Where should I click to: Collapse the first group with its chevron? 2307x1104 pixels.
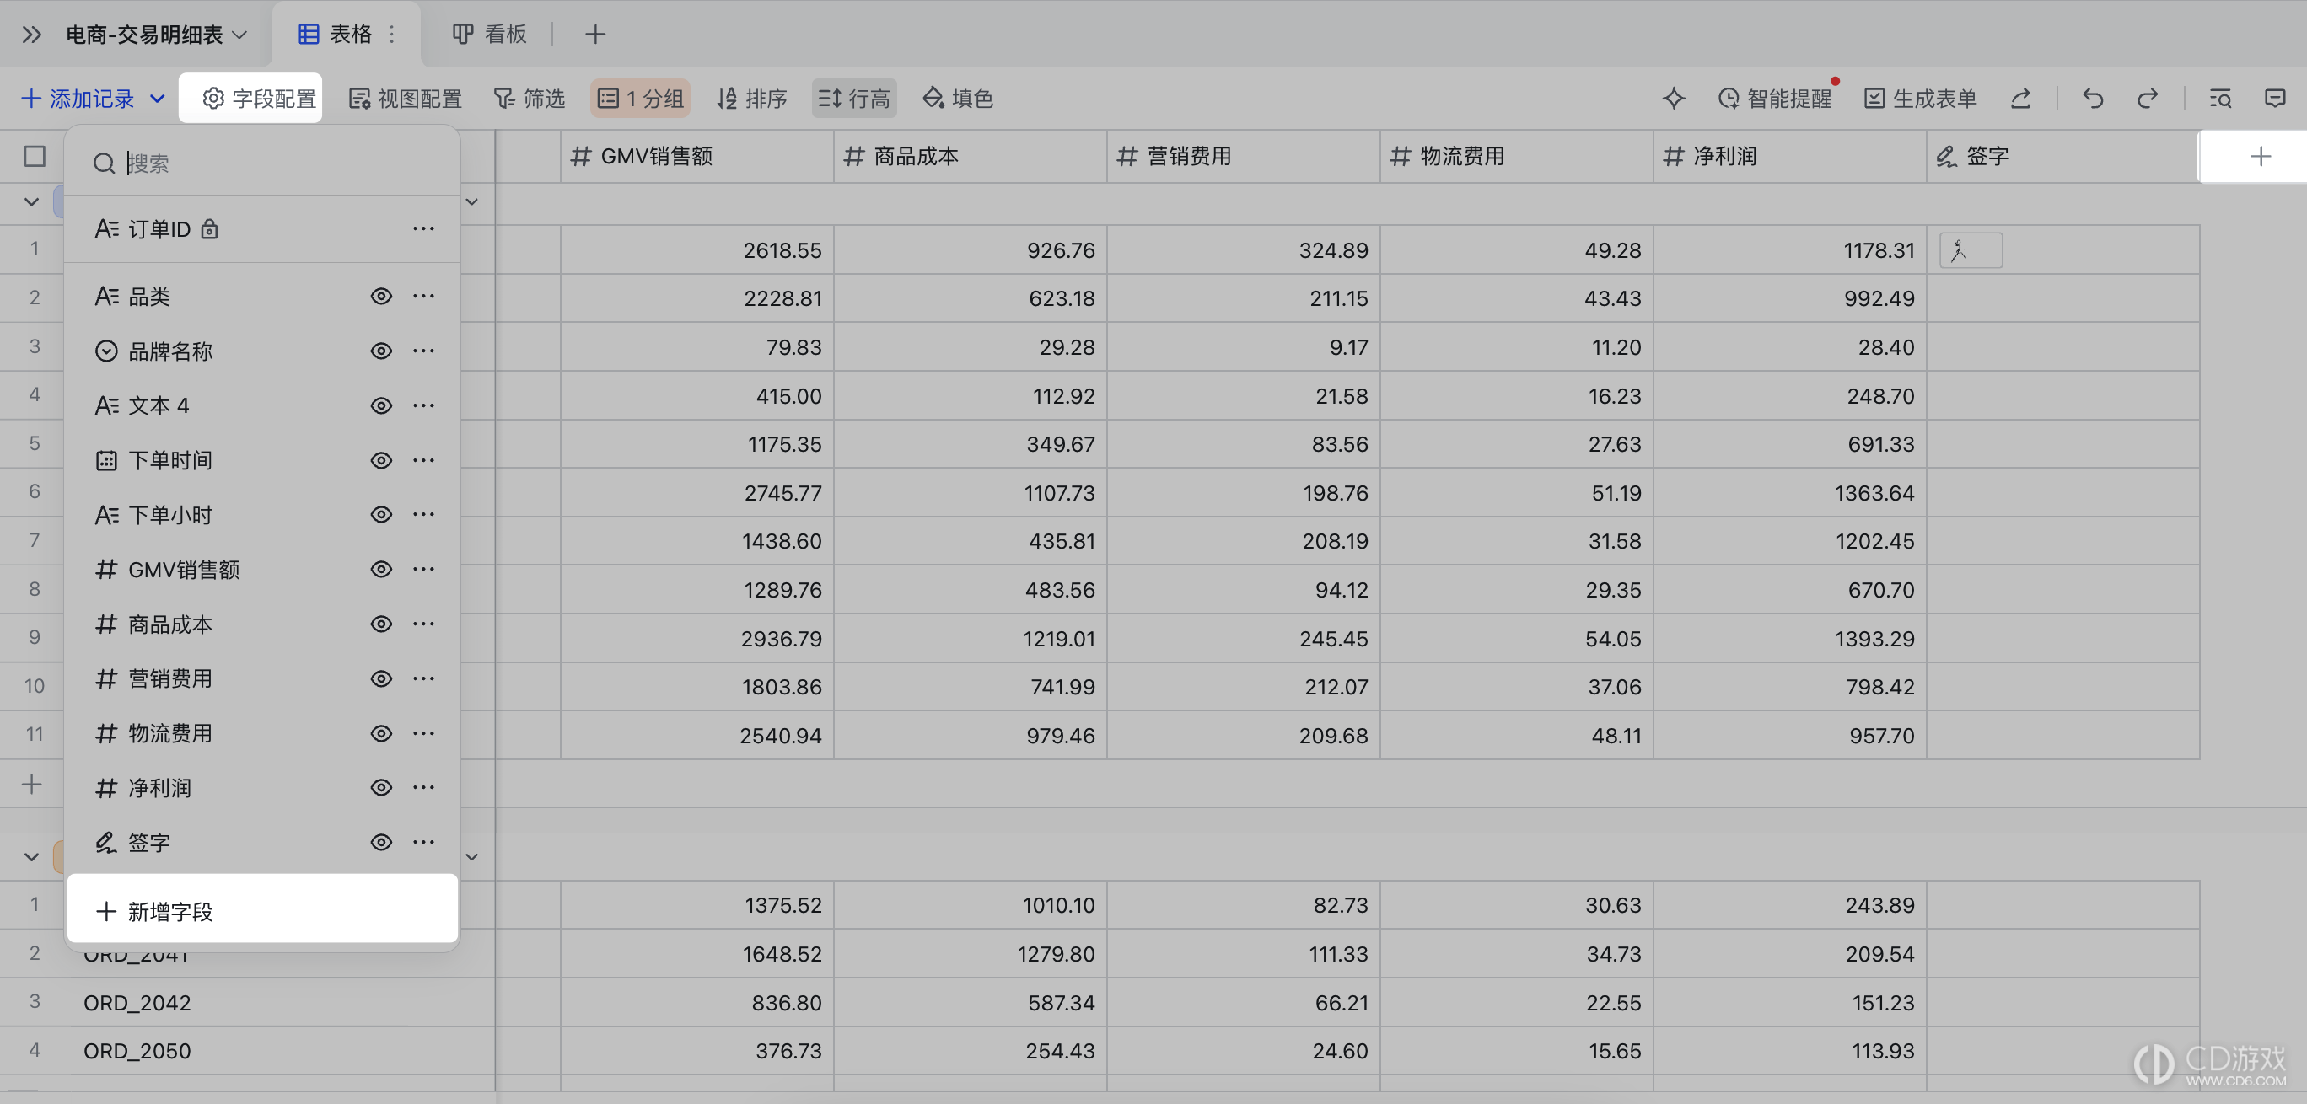pos(31,202)
